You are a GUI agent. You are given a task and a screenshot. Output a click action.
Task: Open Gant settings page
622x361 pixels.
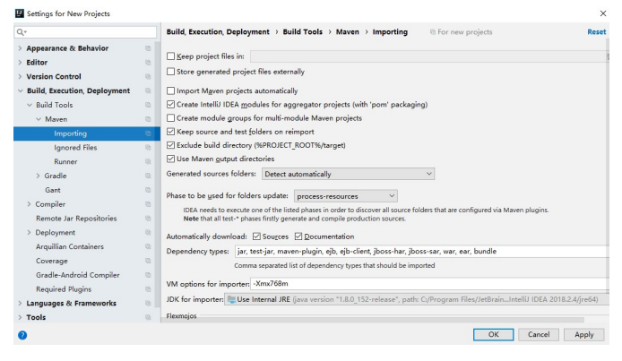point(52,190)
